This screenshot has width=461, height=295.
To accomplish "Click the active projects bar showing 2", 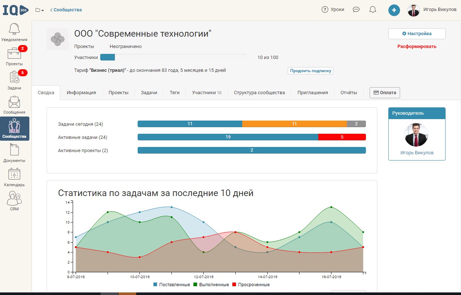I will point(252,150).
